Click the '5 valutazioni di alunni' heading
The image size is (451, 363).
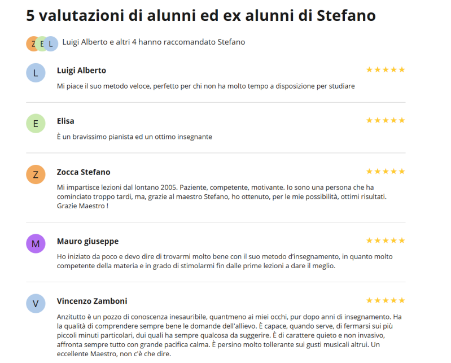click(x=201, y=15)
